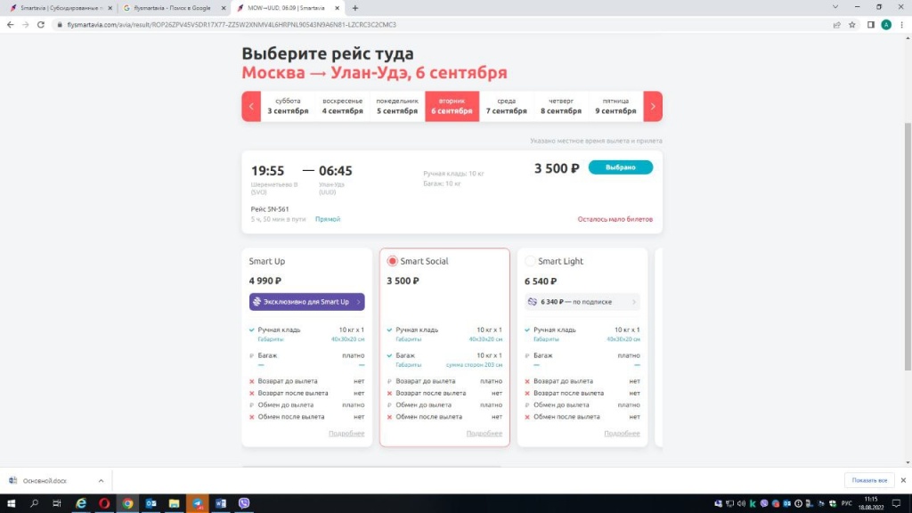
Task: Open Task View in taskbar
Action: (57, 503)
